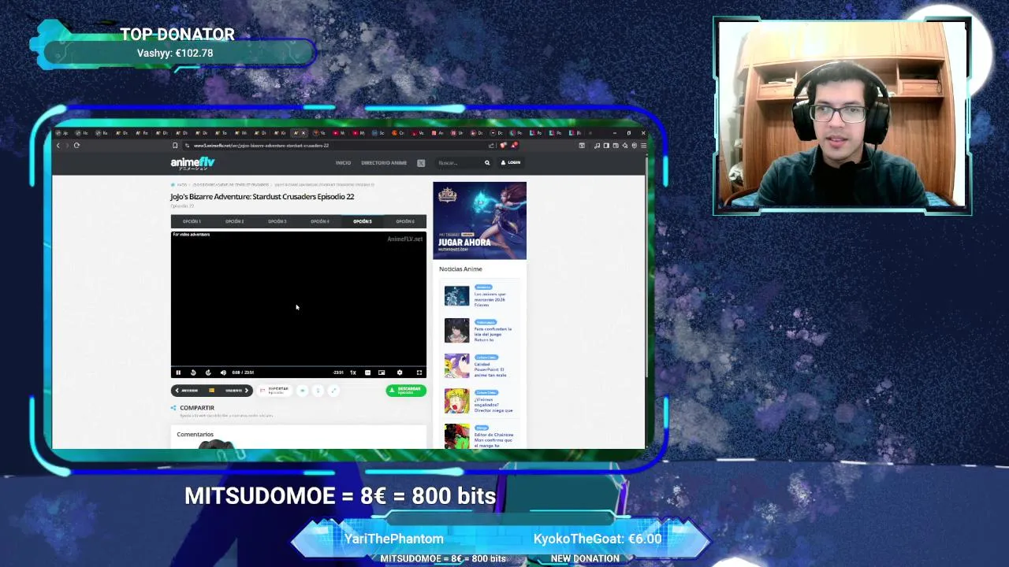This screenshot has width=1009, height=567.
Task: Download the episode with Descargar button
Action: click(406, 390)
